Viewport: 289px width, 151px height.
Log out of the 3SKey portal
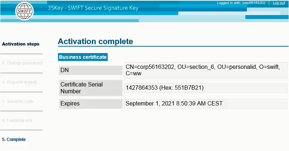[279, 3]
